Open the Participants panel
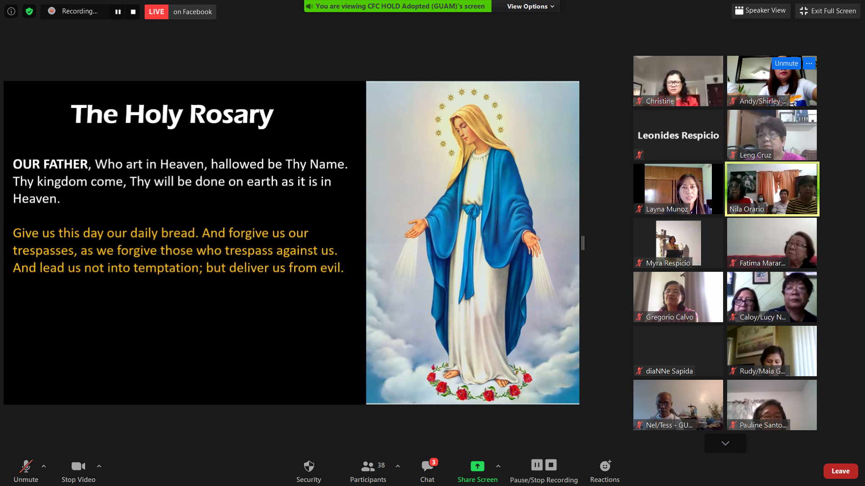This screenshot has width=865, height=486. pyautogui.click(x=368, y=471)
